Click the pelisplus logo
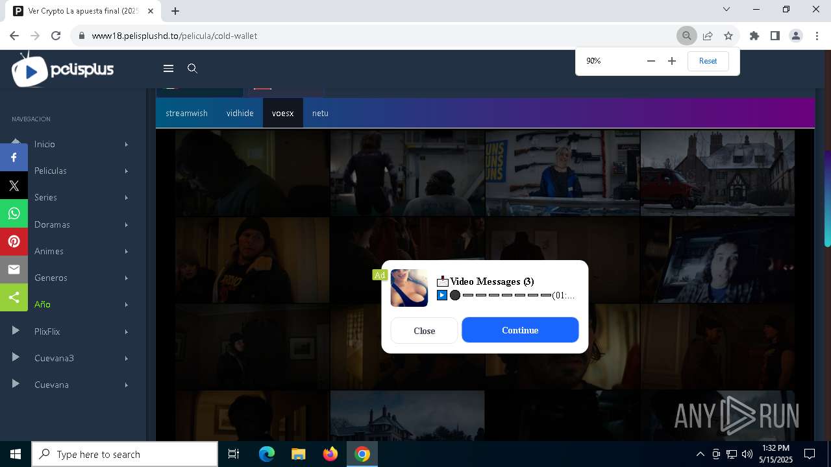 (63, 69)
